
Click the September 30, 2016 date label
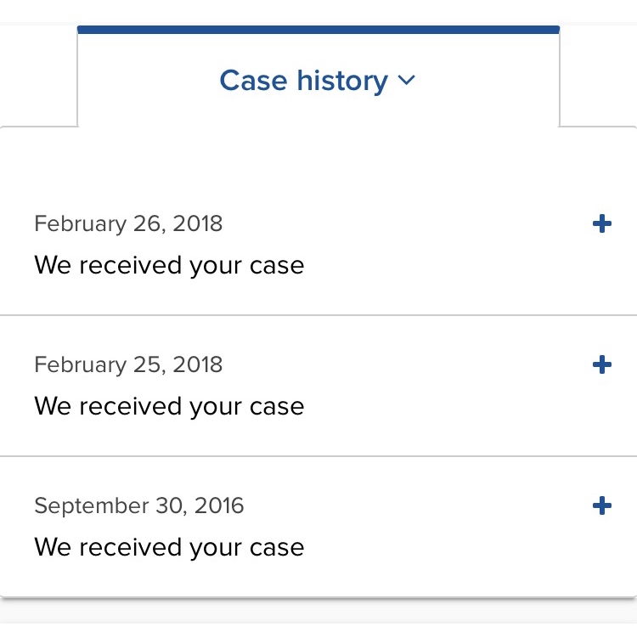coord(138,506)
